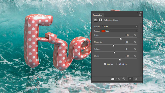Reset adjustment to defaults
The image size is (165, 93).
coord(124,79)
